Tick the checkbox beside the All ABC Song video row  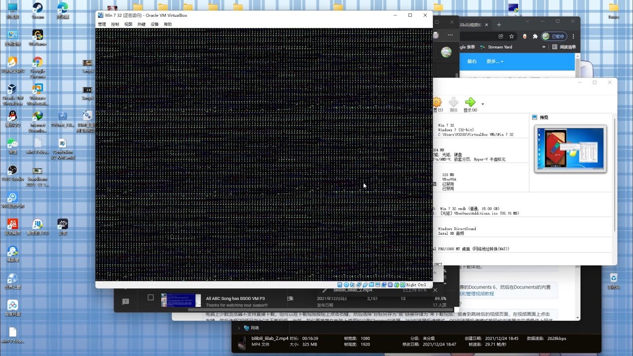tap(151, 298)
